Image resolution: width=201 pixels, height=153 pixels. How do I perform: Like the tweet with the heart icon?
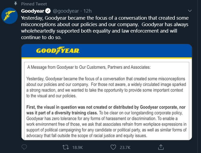[113, 147]
